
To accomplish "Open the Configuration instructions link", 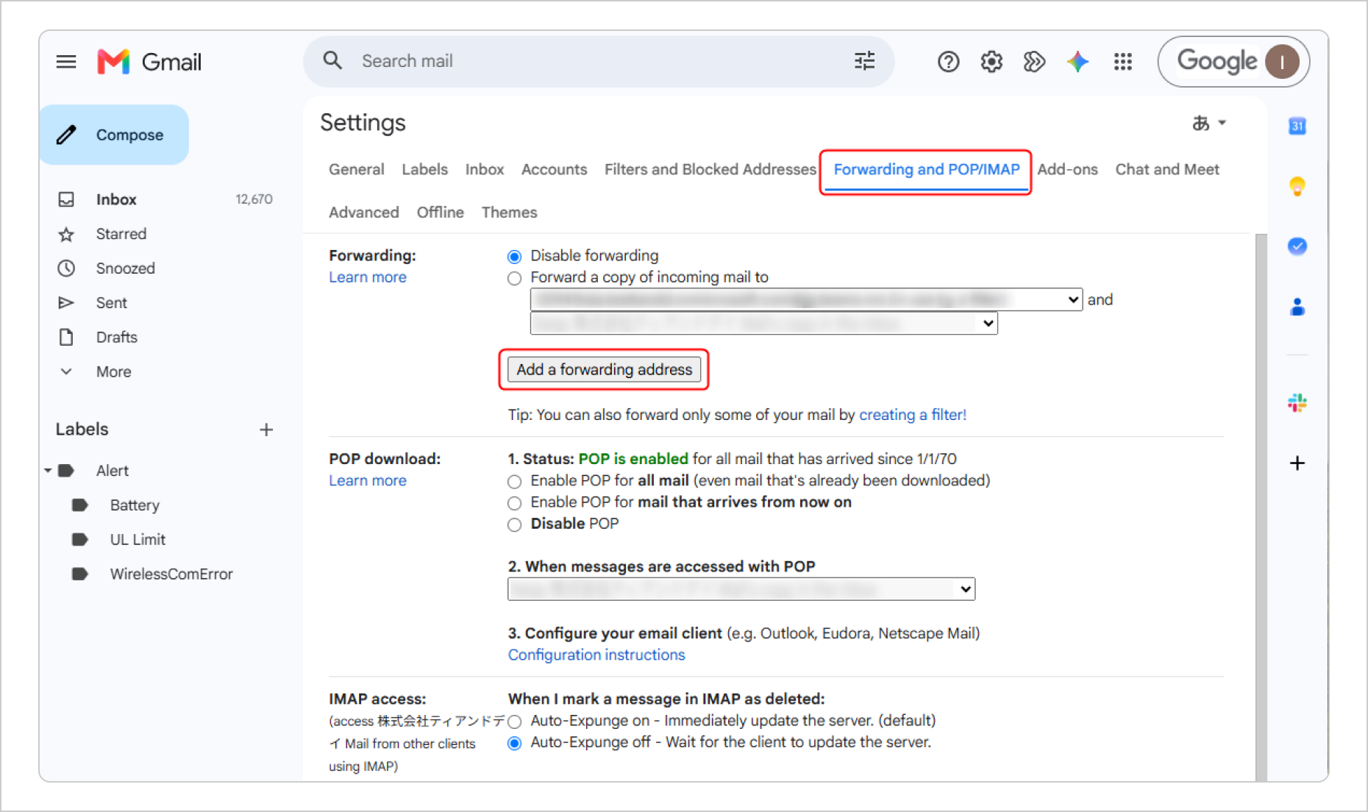I will [596, 655].
